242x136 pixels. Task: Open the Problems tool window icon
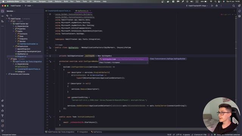click(x=3, y=126)
